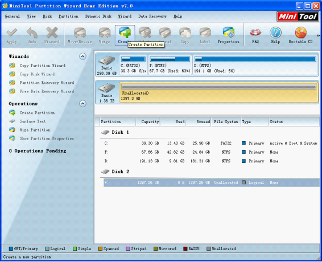Click the Create partition toolbar icon
The image size is (322, 262).
(x=125, y=35)
